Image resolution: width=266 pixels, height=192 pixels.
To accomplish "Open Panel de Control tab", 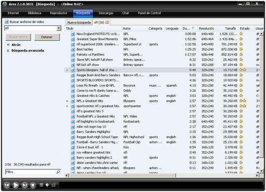I will tap(149, 13).
